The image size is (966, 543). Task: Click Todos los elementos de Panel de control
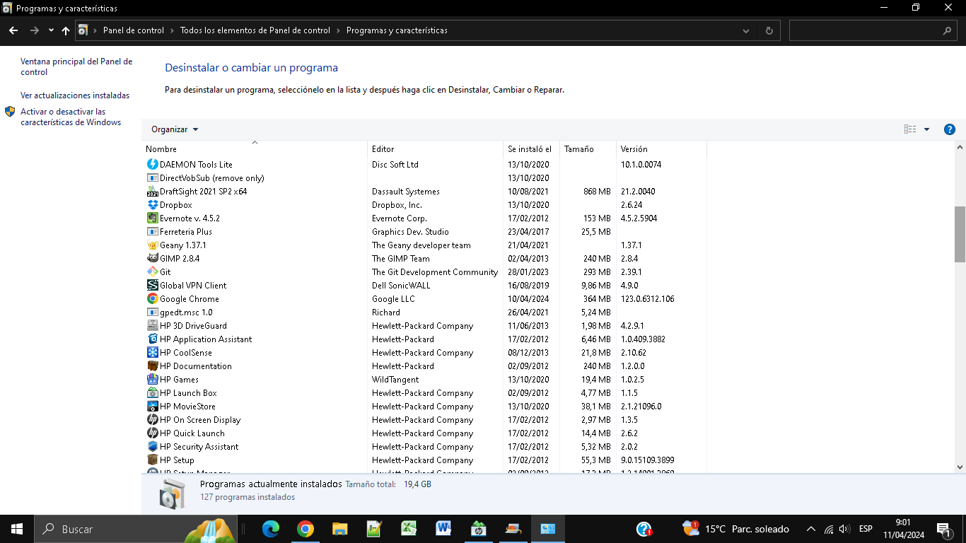click(x=255, y=30)
